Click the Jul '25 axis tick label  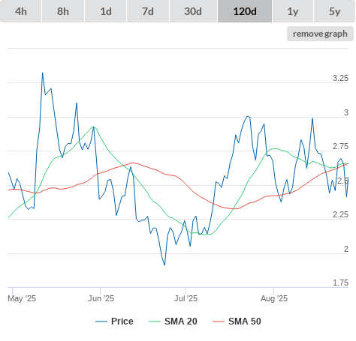tap(186, 298)
